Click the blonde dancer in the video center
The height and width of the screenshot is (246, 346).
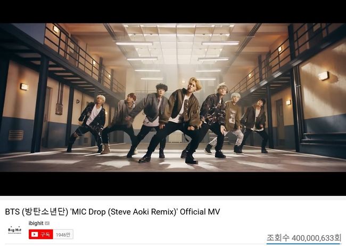[x=181, y=121]
